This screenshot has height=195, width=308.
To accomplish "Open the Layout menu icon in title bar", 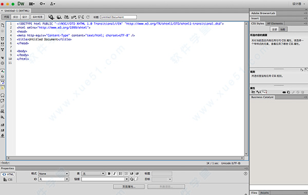I will [x=32, y=4].
